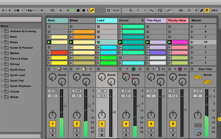Expand the Ambient & Evolving folder
The height and width of the screenshot is (139, 221).
(x=2, y=31)
